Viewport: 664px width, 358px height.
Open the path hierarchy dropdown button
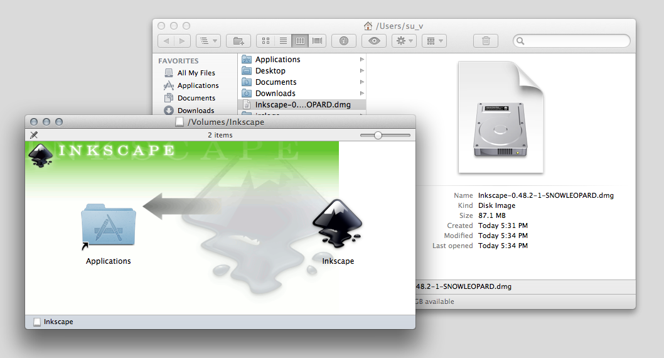click(208, 41)
